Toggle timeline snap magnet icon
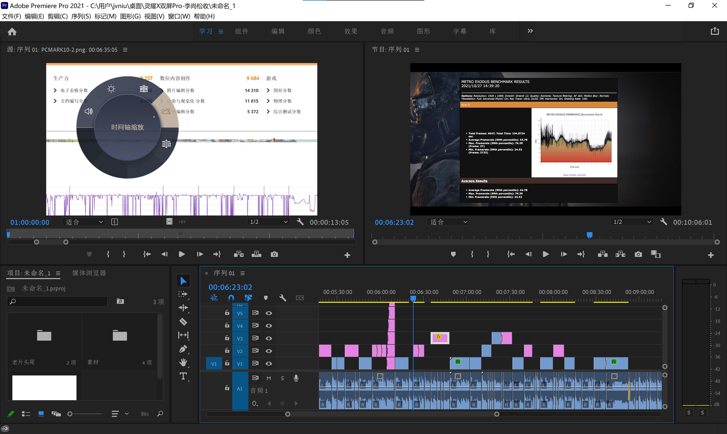The width and height of the screenshot is (727, 434). [231, 298]
